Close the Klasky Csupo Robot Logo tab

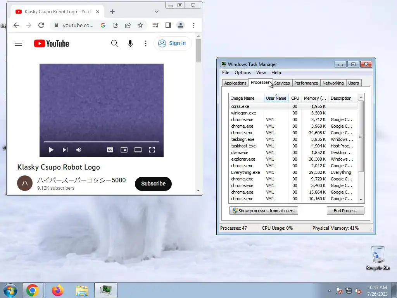(x=98, y=12)
